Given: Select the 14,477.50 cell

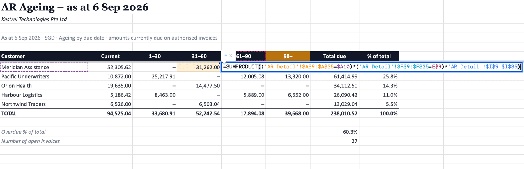Looking at the screenshot, I should click(x=199, y=86).
